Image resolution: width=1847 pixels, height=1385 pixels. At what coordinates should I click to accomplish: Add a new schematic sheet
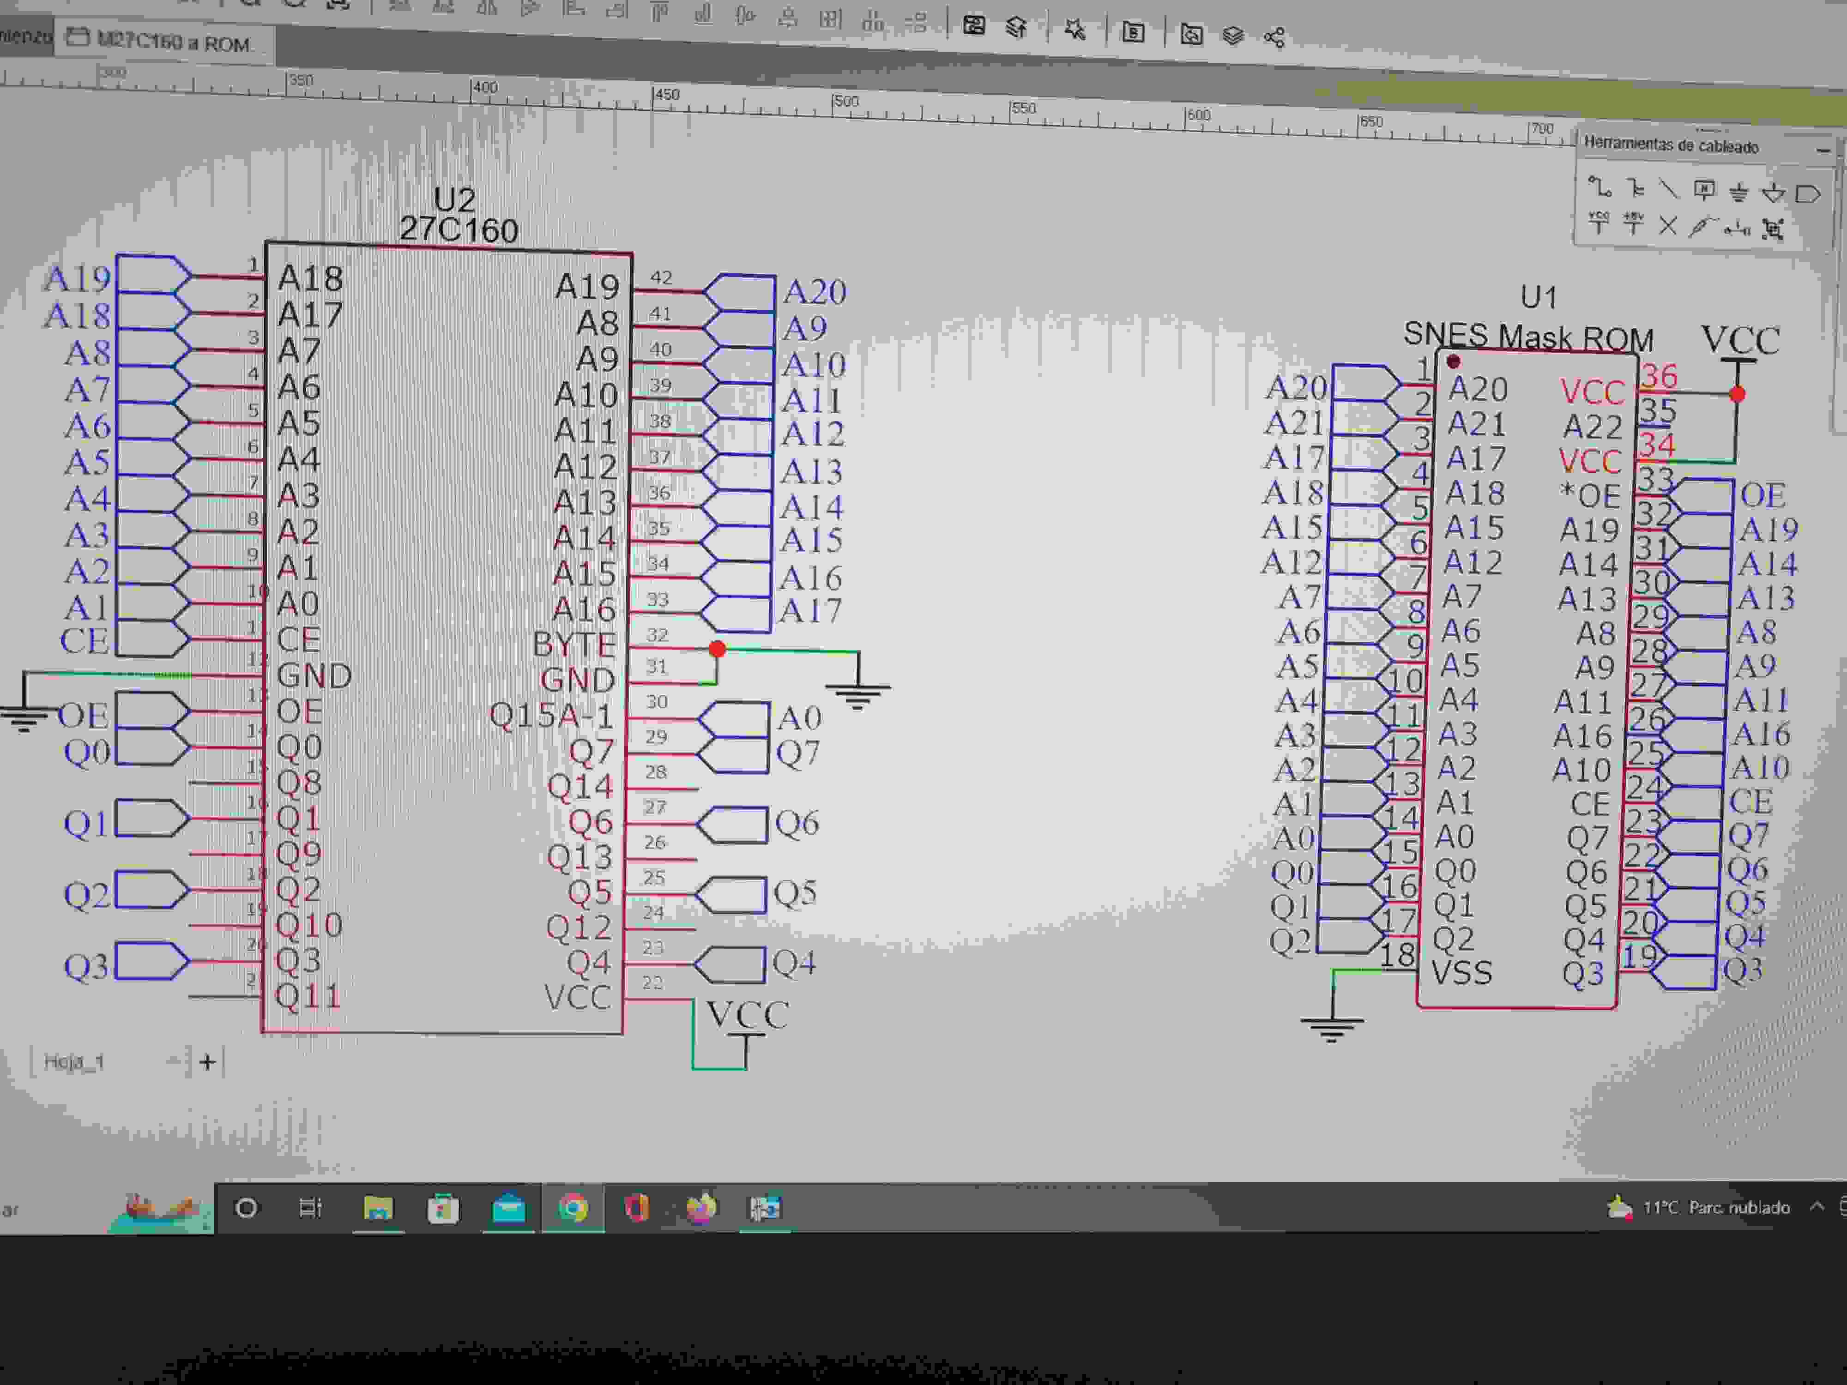(x=208, y=1062)
